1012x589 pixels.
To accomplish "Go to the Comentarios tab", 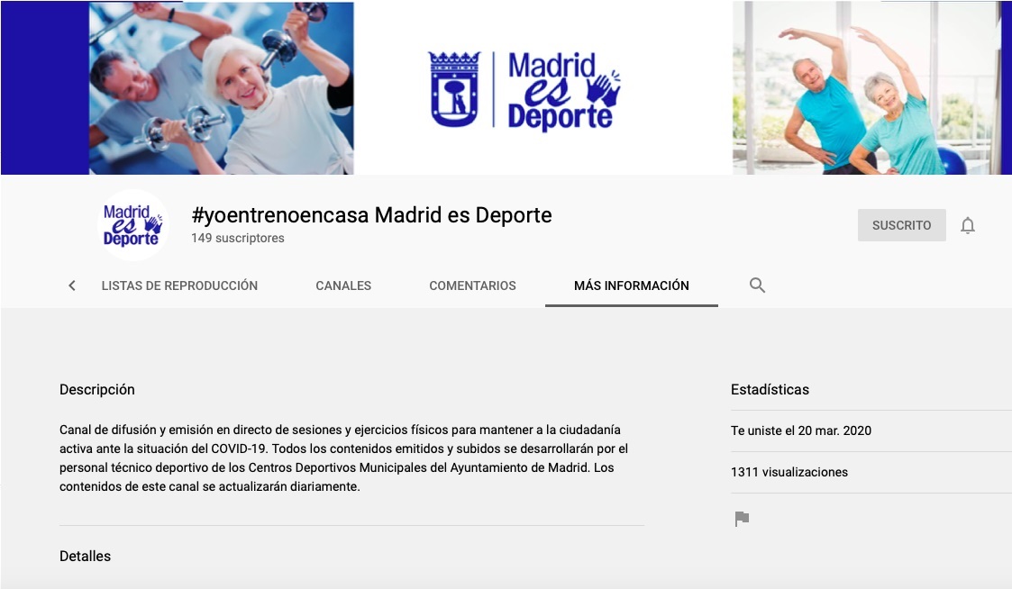I will pyautogui.click(x=472, y=285).
